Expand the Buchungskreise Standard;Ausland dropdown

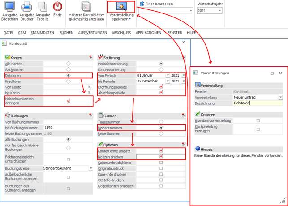(x=90, y=168)
